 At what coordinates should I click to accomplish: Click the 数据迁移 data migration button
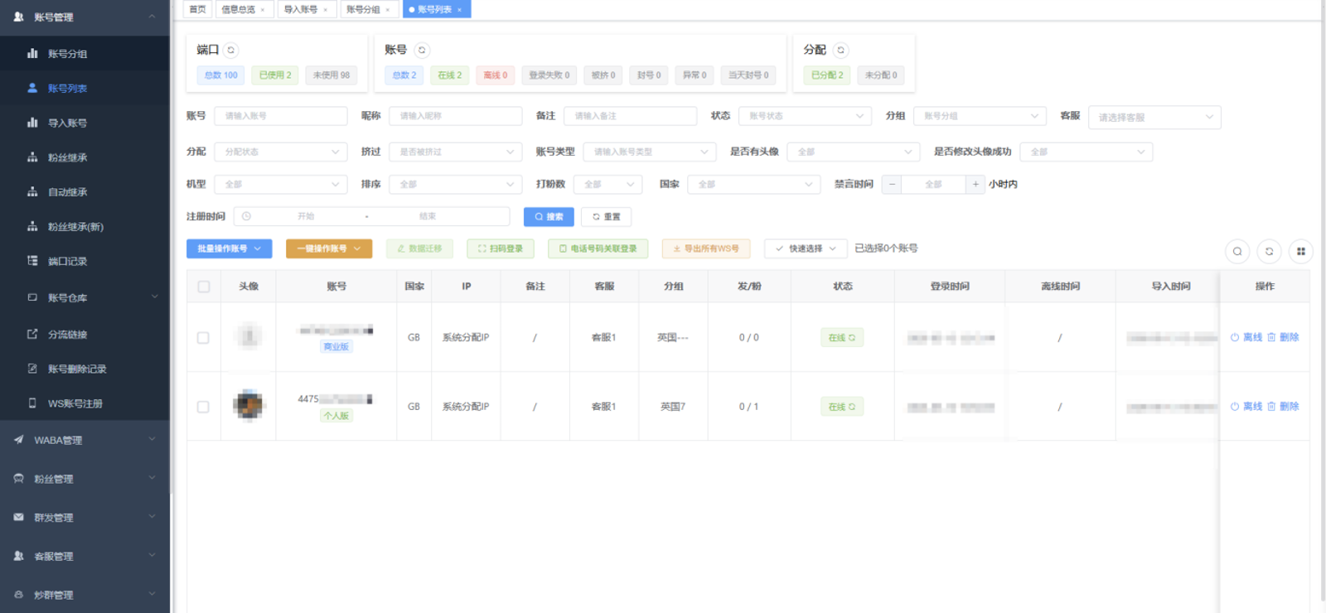tap(419, 249)
